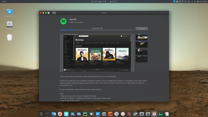Viewport: 208px width, 117px height.
Task: Open the green system monitor icon in dock
Action: 160,114
